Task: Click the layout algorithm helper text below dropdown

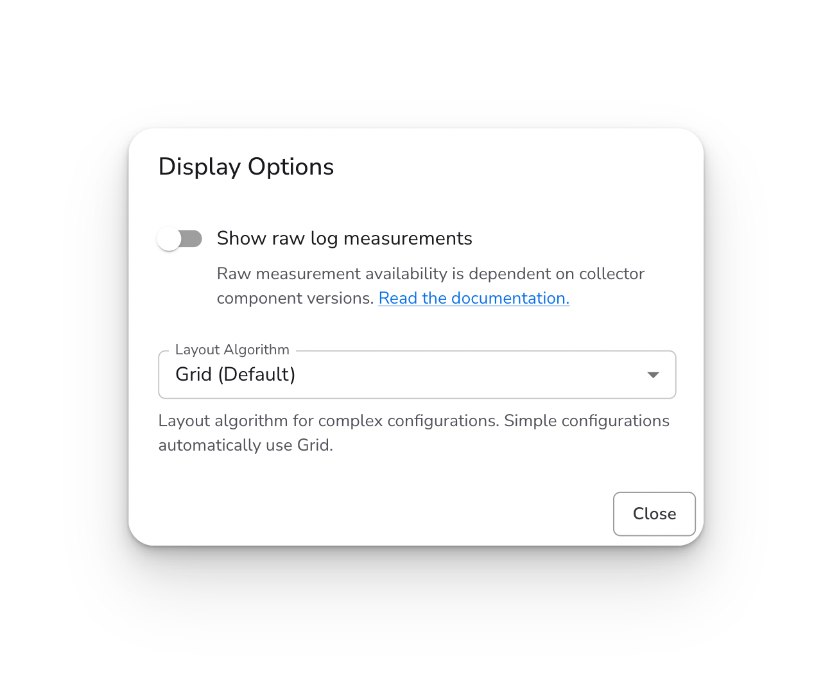Action: [x=414, y=433]
